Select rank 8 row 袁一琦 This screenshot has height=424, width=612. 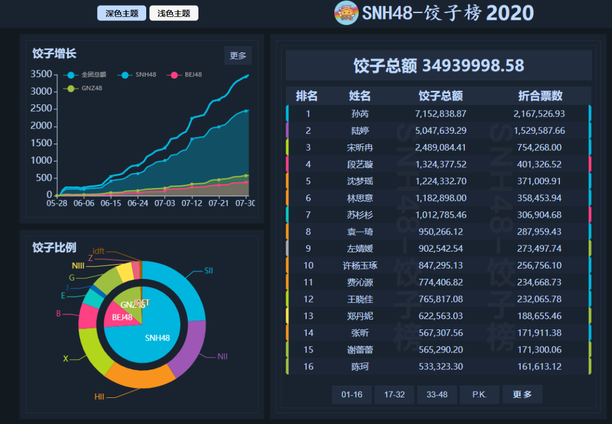coord(438,231)
